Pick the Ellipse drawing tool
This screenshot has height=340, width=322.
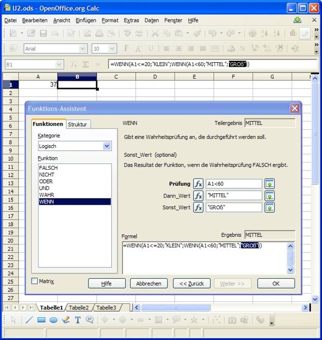tap(53, 319)
